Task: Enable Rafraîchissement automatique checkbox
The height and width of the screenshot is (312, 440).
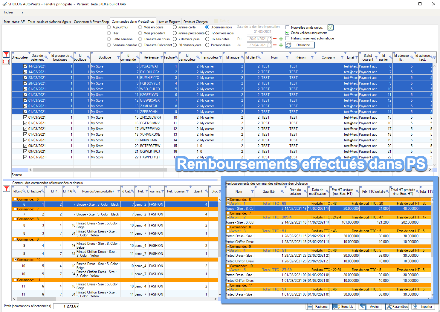Action: pos(287,38)
